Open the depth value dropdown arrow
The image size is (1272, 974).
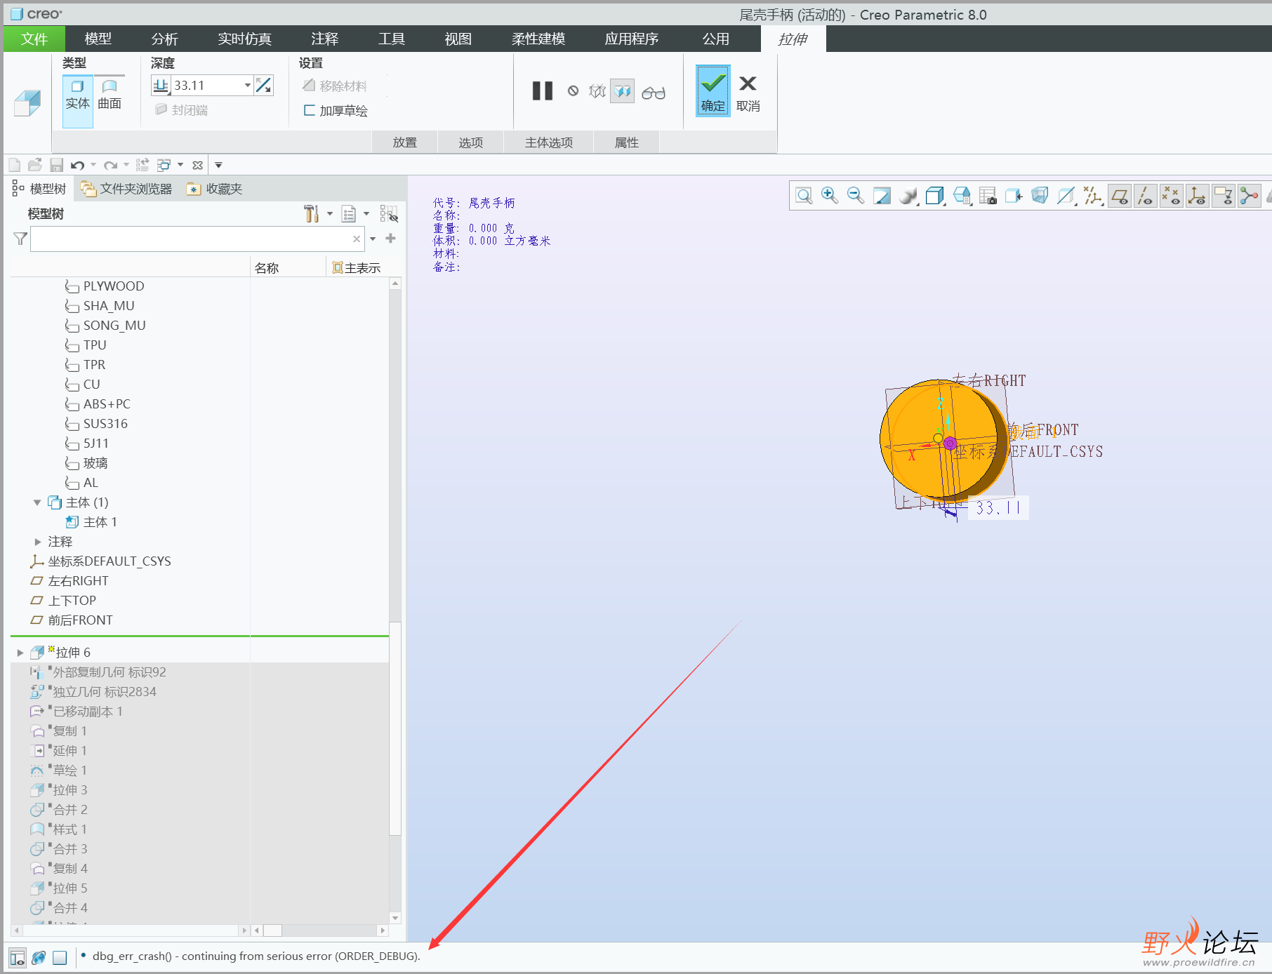[248, 86]
